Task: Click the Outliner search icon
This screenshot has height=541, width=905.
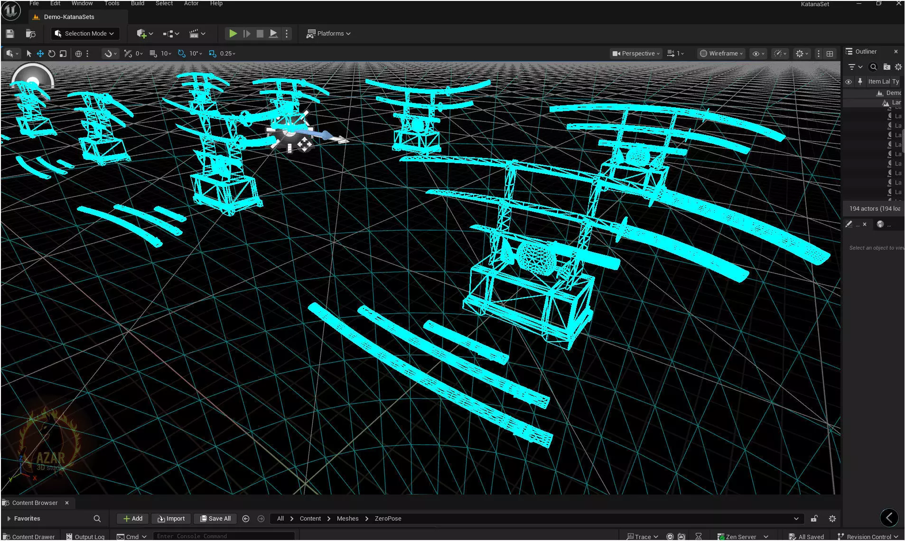Action: point(873,67)
